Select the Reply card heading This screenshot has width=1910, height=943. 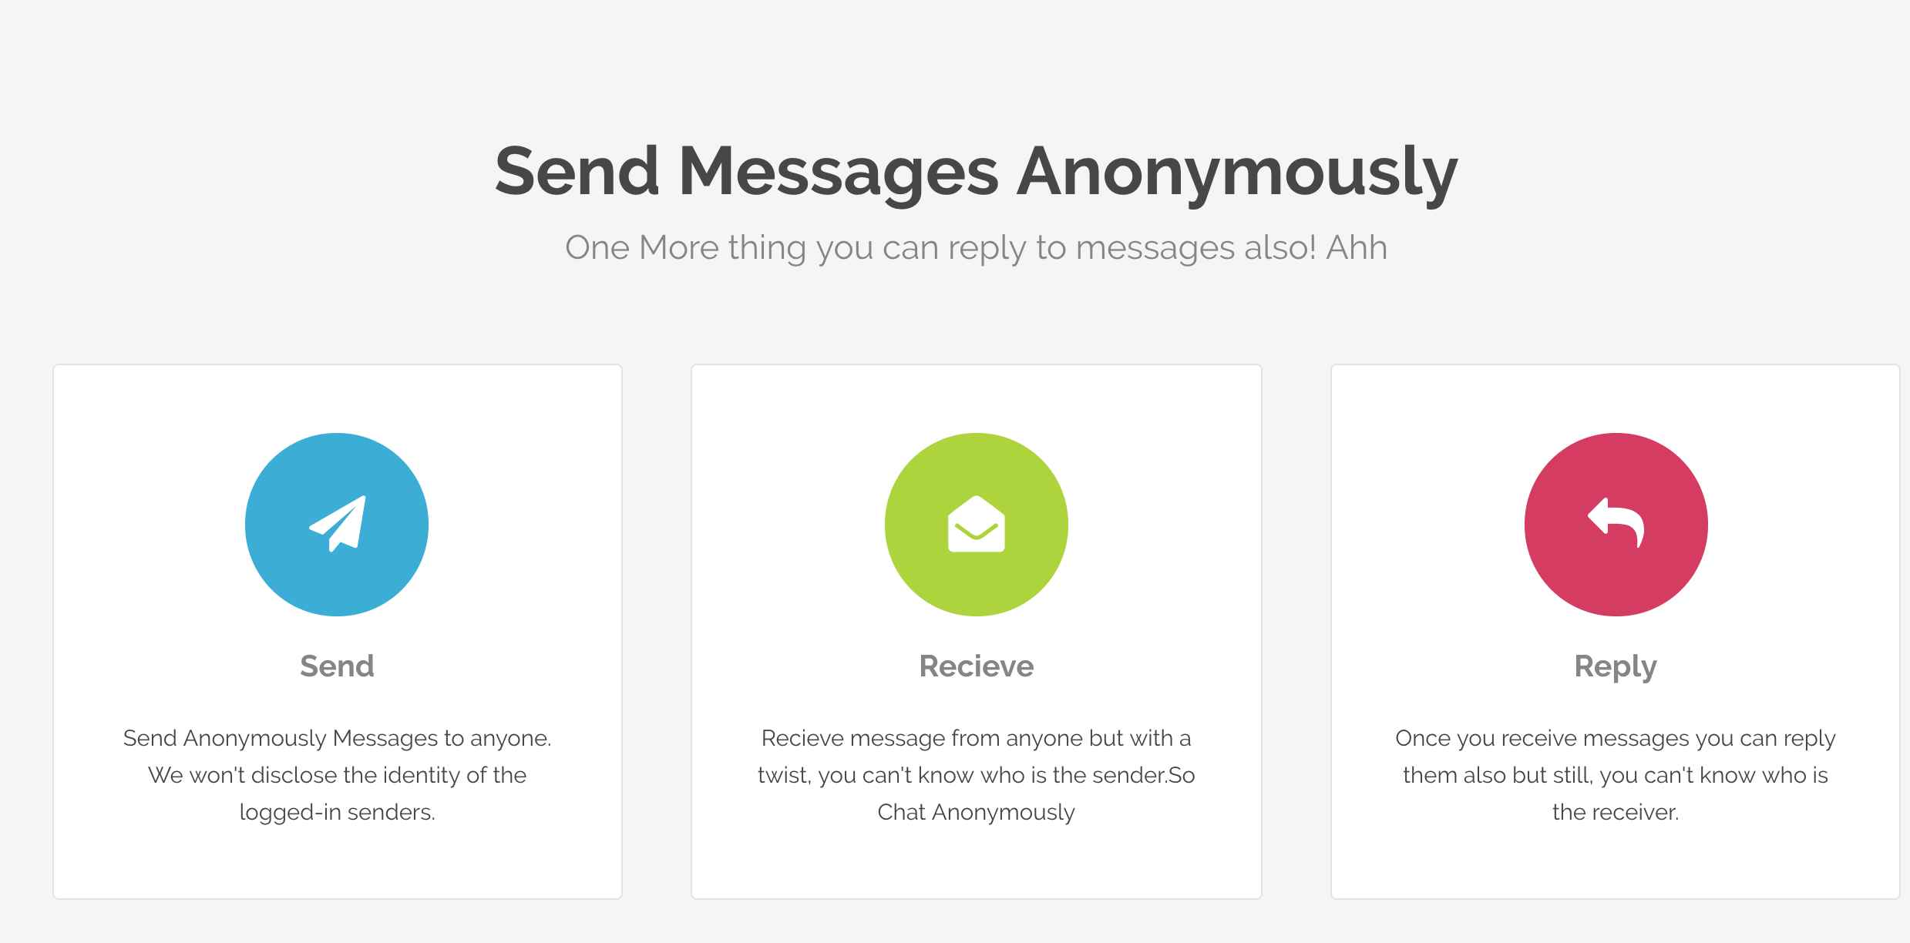point(1616,667)
